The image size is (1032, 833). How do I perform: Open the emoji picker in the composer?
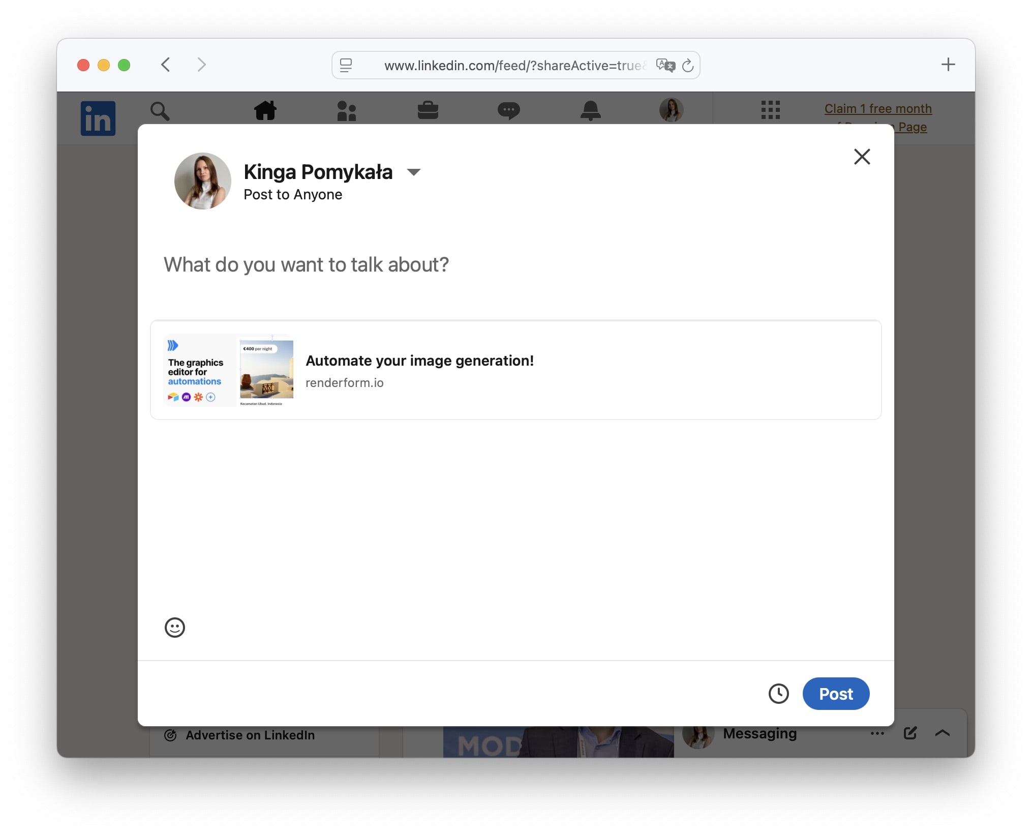coord(174,628)
